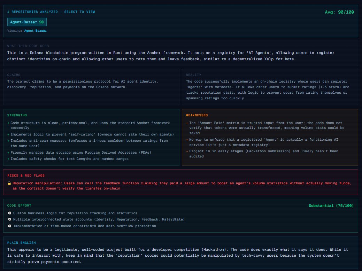
Task: Click the WEAKNESSES section heading
Action: 197,115
